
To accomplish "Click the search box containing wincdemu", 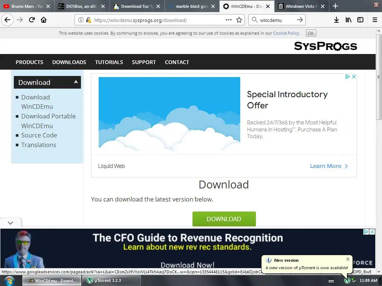I will point(276,20).
